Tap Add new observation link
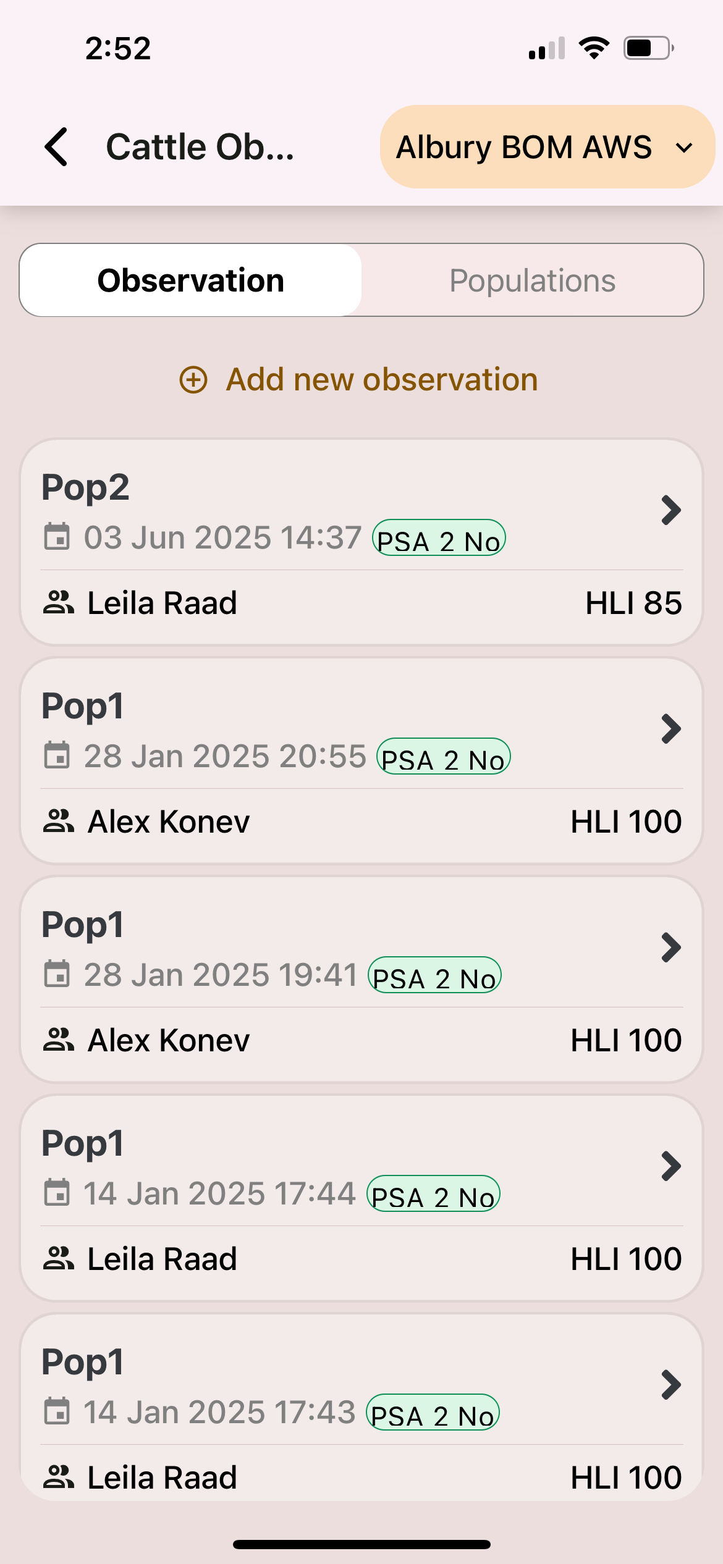The width and height of the screenshot is (723, 1564). click(382, 379)
